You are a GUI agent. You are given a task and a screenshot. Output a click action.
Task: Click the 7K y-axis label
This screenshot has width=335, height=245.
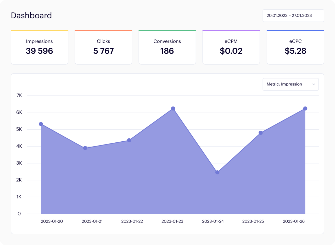[19, 96]
